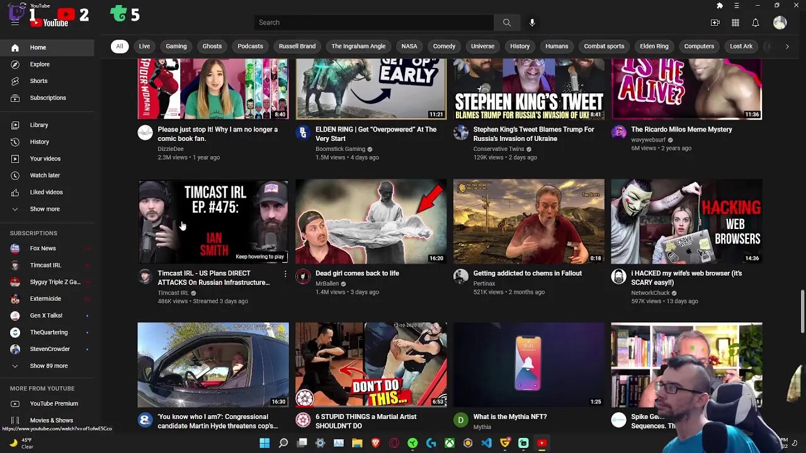Select the Russell Brand filter chip
The height and width of the screenshot is (453, 806).
297,46
